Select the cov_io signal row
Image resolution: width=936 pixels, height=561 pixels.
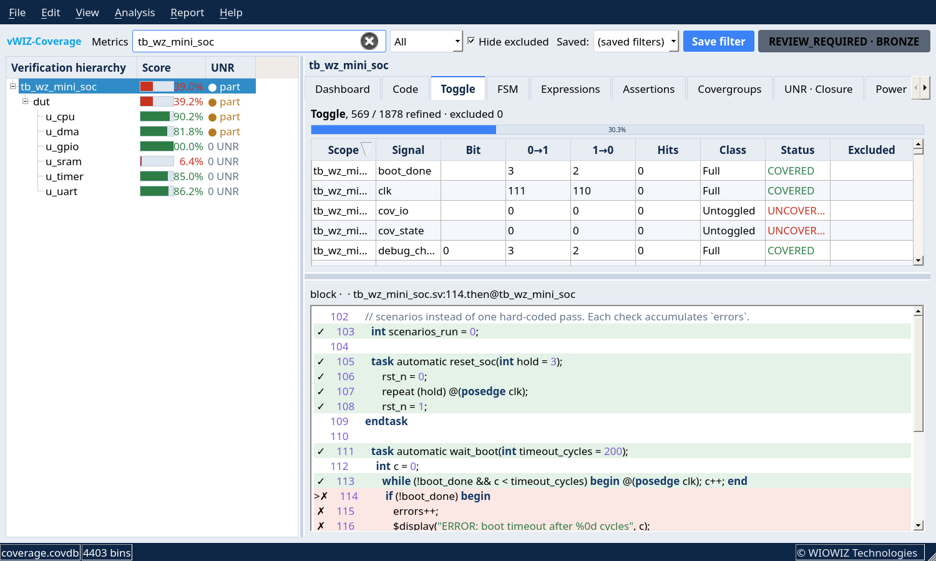click(612, 211)
